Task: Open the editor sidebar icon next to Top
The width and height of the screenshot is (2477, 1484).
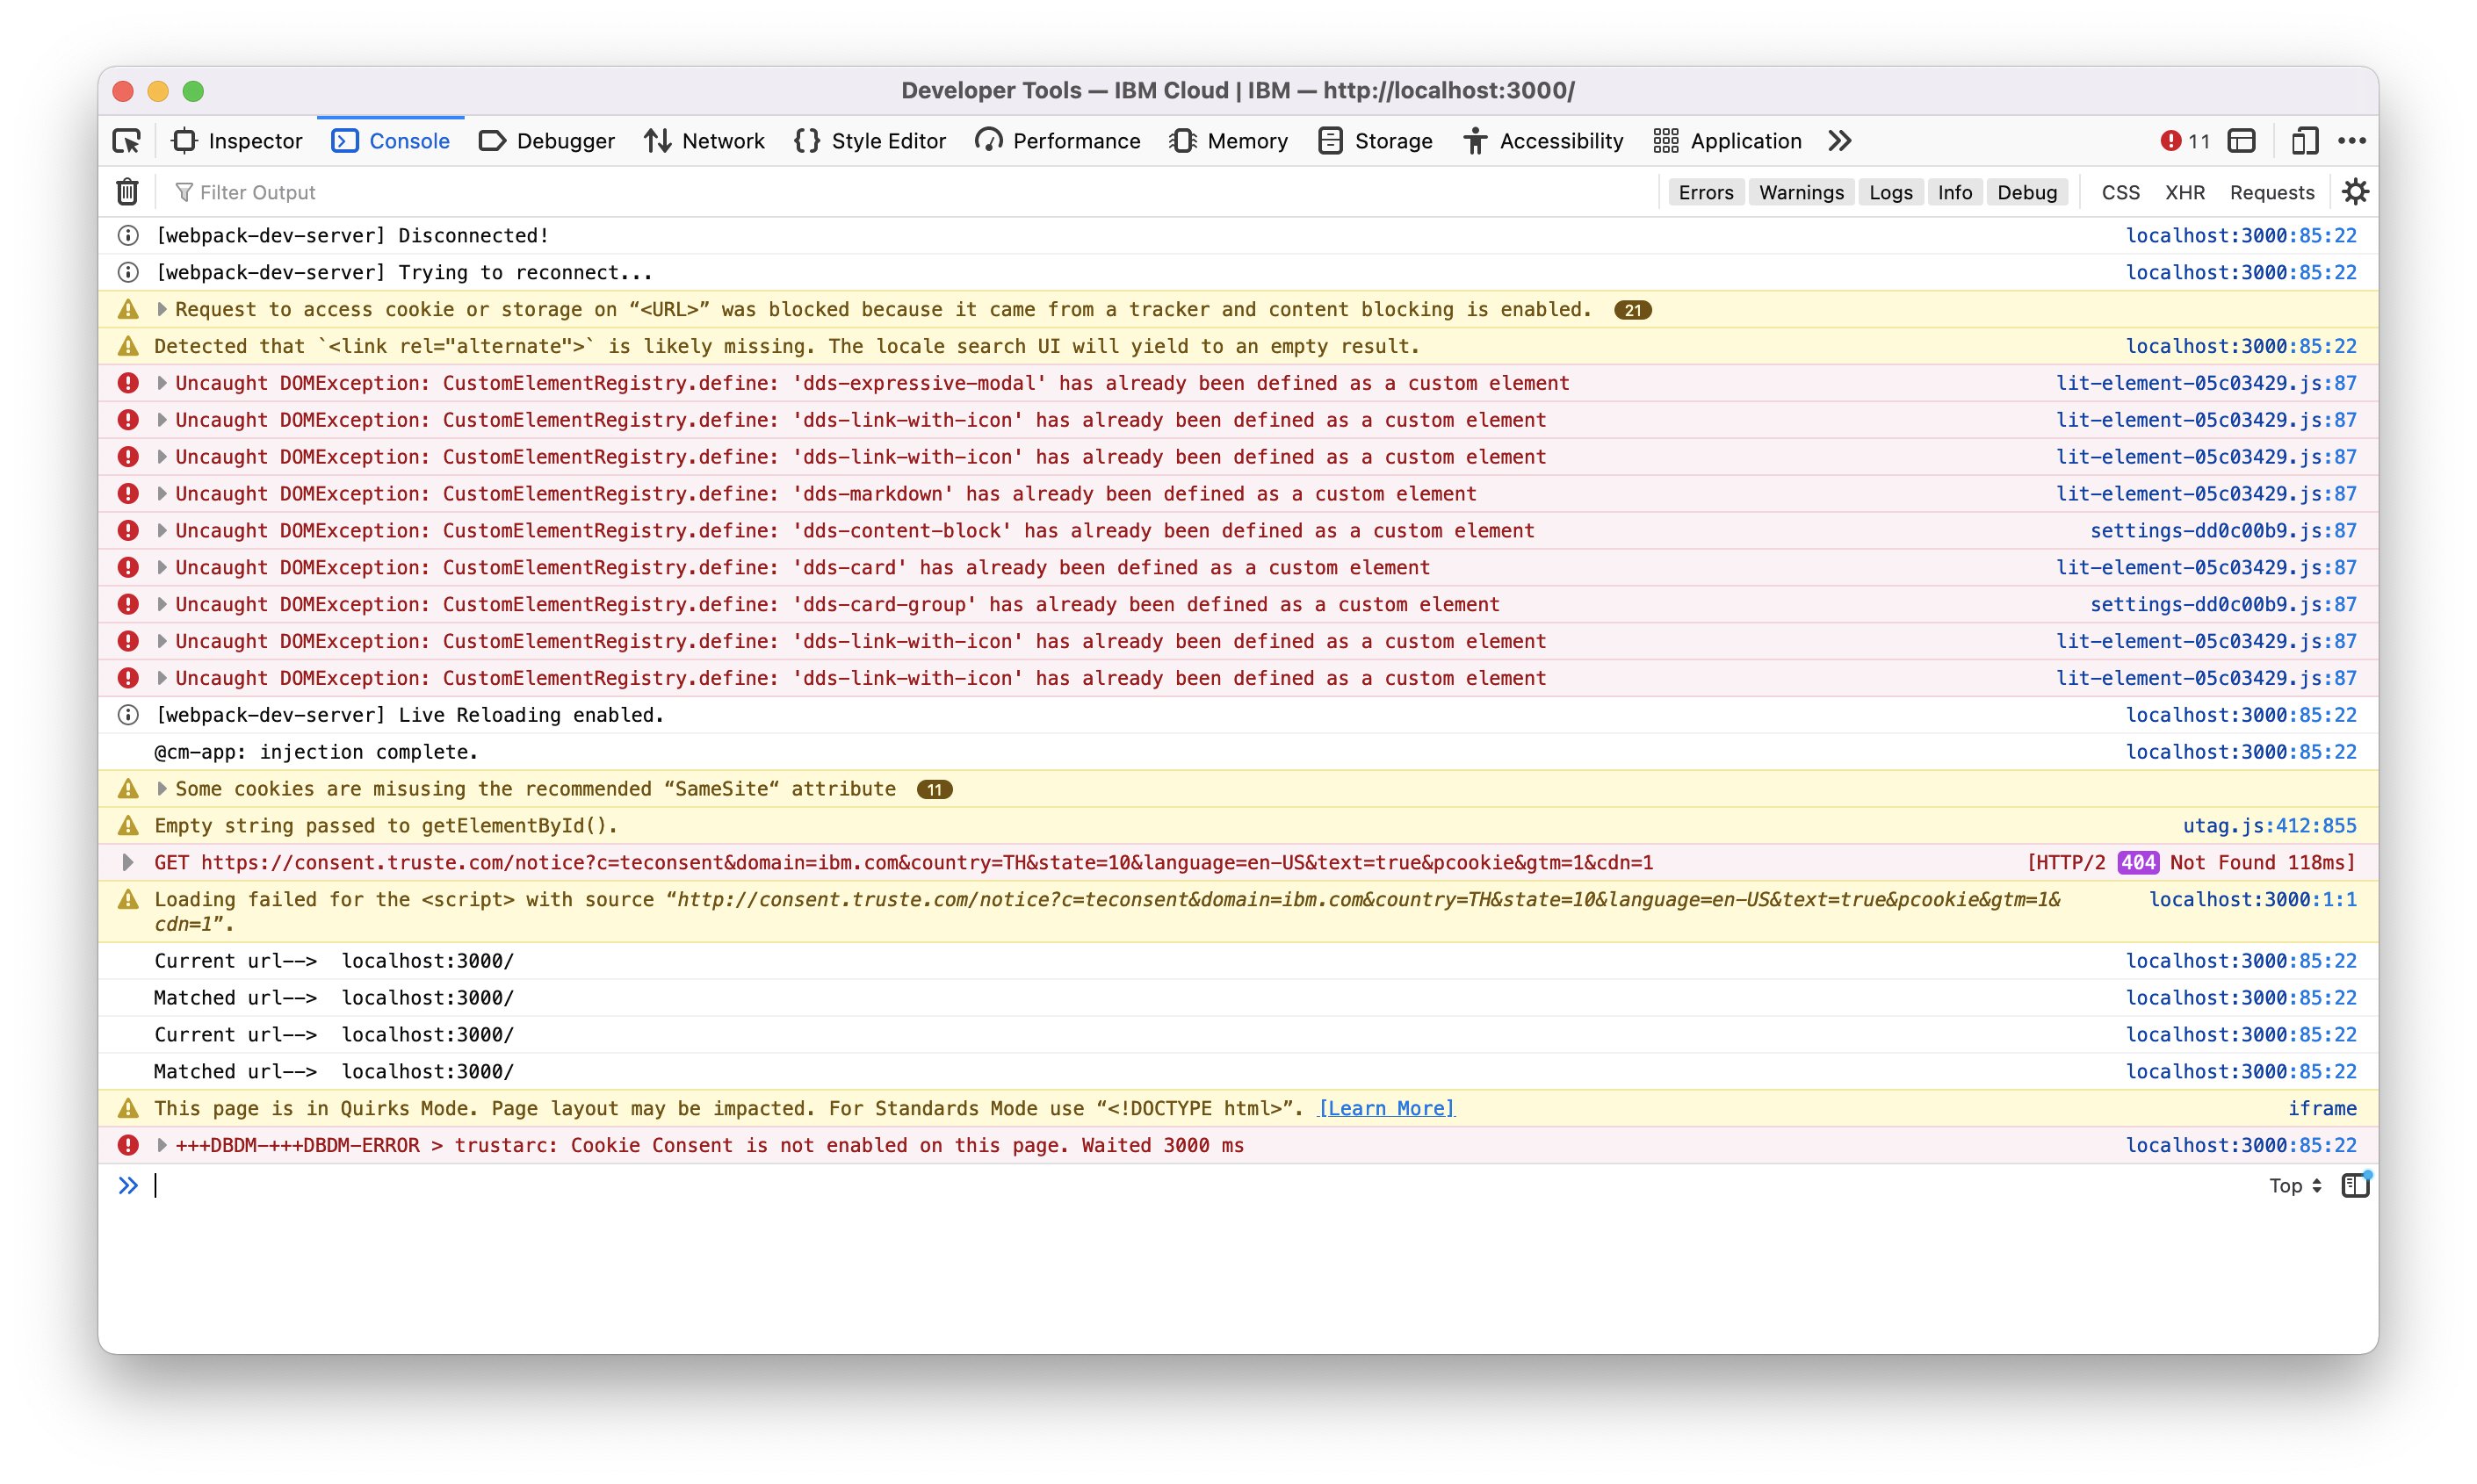Action: (2356, 1185)
